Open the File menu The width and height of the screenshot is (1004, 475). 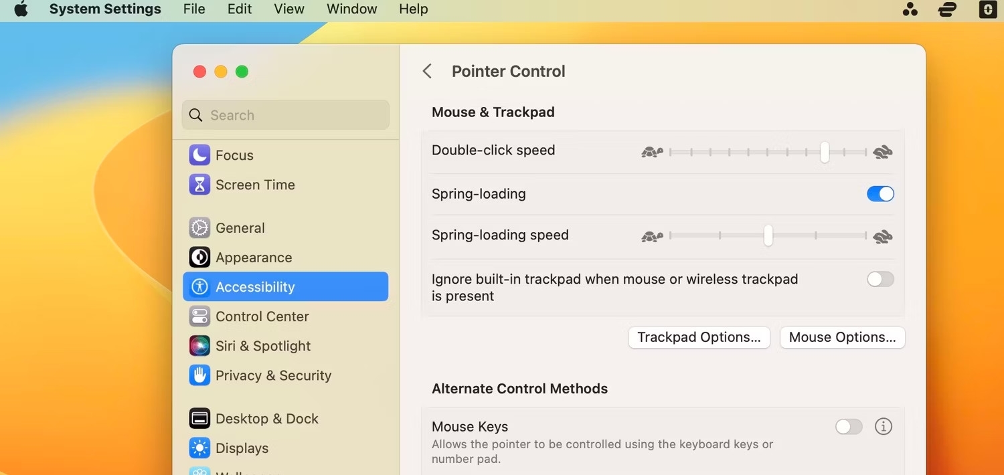[x=194, y=9]
